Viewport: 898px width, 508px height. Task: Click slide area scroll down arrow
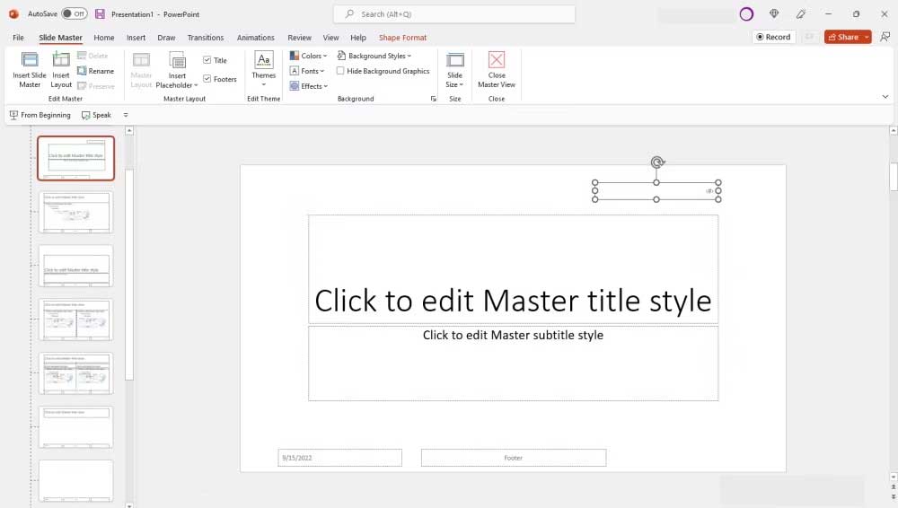point(893,477)
